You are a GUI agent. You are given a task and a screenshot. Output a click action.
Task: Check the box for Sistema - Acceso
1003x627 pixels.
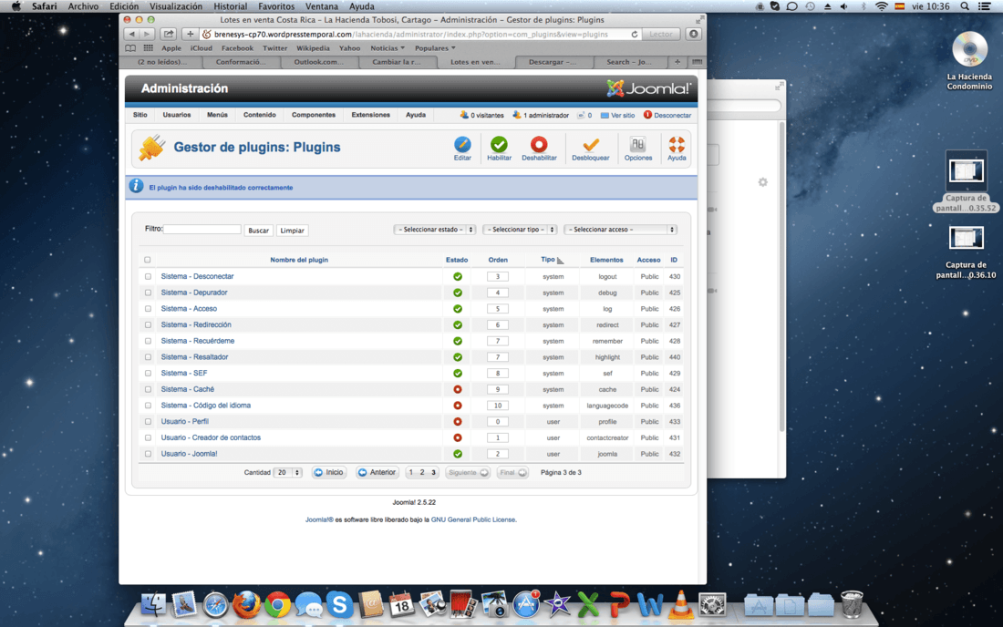click(148, 309)
